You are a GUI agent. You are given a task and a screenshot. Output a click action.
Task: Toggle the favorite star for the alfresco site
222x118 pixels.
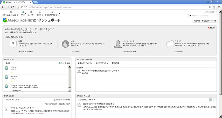tap(12, 73)
